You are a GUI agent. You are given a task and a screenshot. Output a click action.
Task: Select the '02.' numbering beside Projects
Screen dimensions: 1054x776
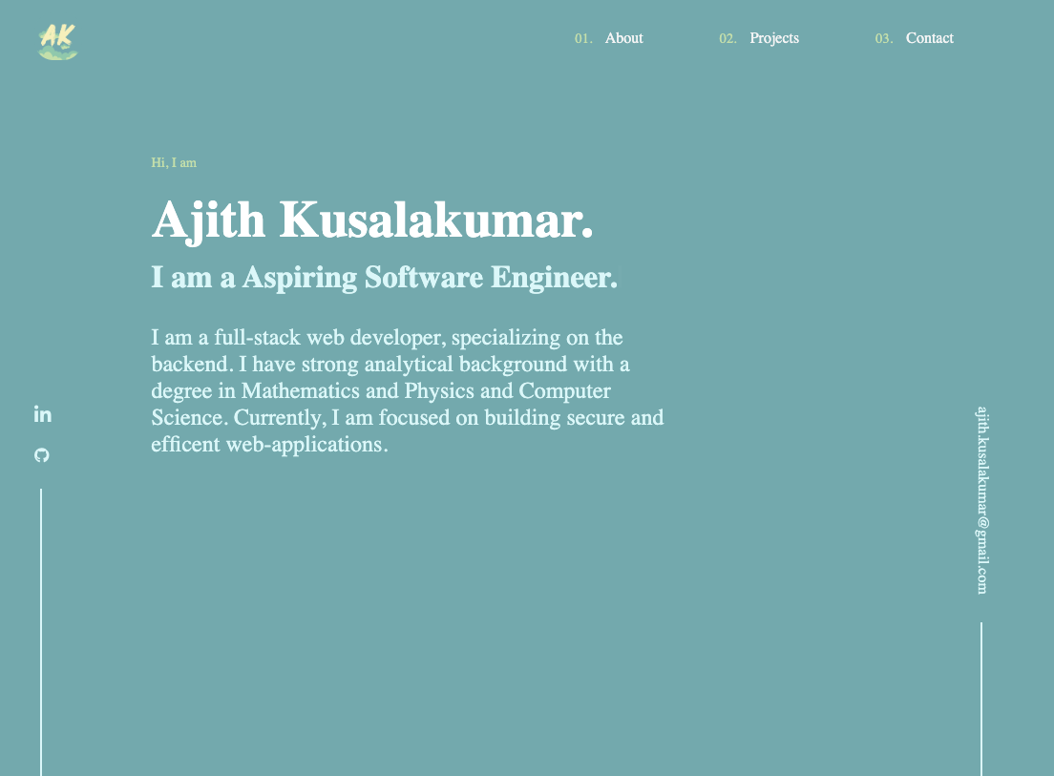[x=727, y=39]
